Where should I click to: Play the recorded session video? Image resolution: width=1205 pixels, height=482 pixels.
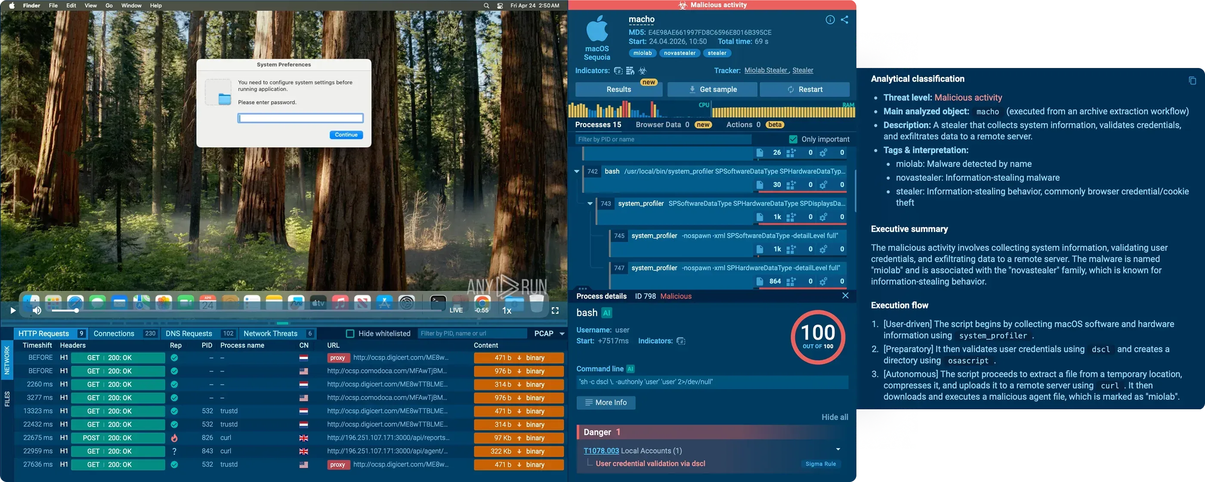13,310
